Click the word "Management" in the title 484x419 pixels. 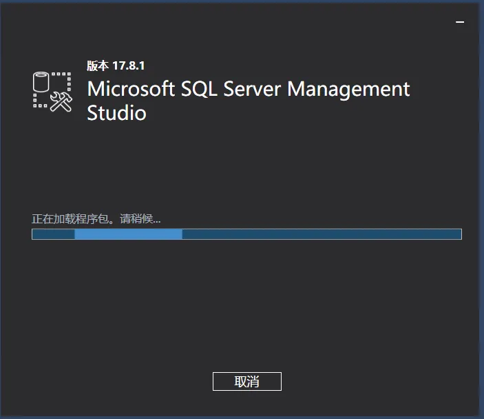348,89
